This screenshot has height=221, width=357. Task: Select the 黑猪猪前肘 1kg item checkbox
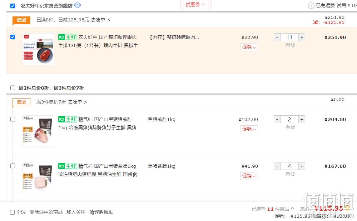[13, 119]
